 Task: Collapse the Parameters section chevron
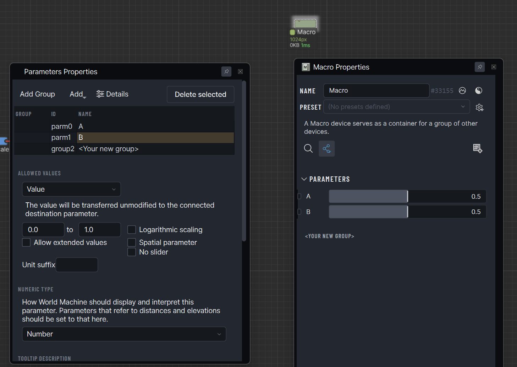point(304,179)
